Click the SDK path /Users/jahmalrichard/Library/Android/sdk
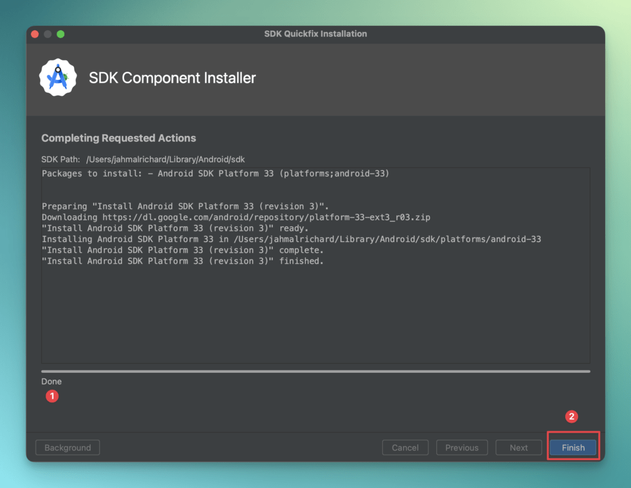631x488 pixels. pos(165,159)
